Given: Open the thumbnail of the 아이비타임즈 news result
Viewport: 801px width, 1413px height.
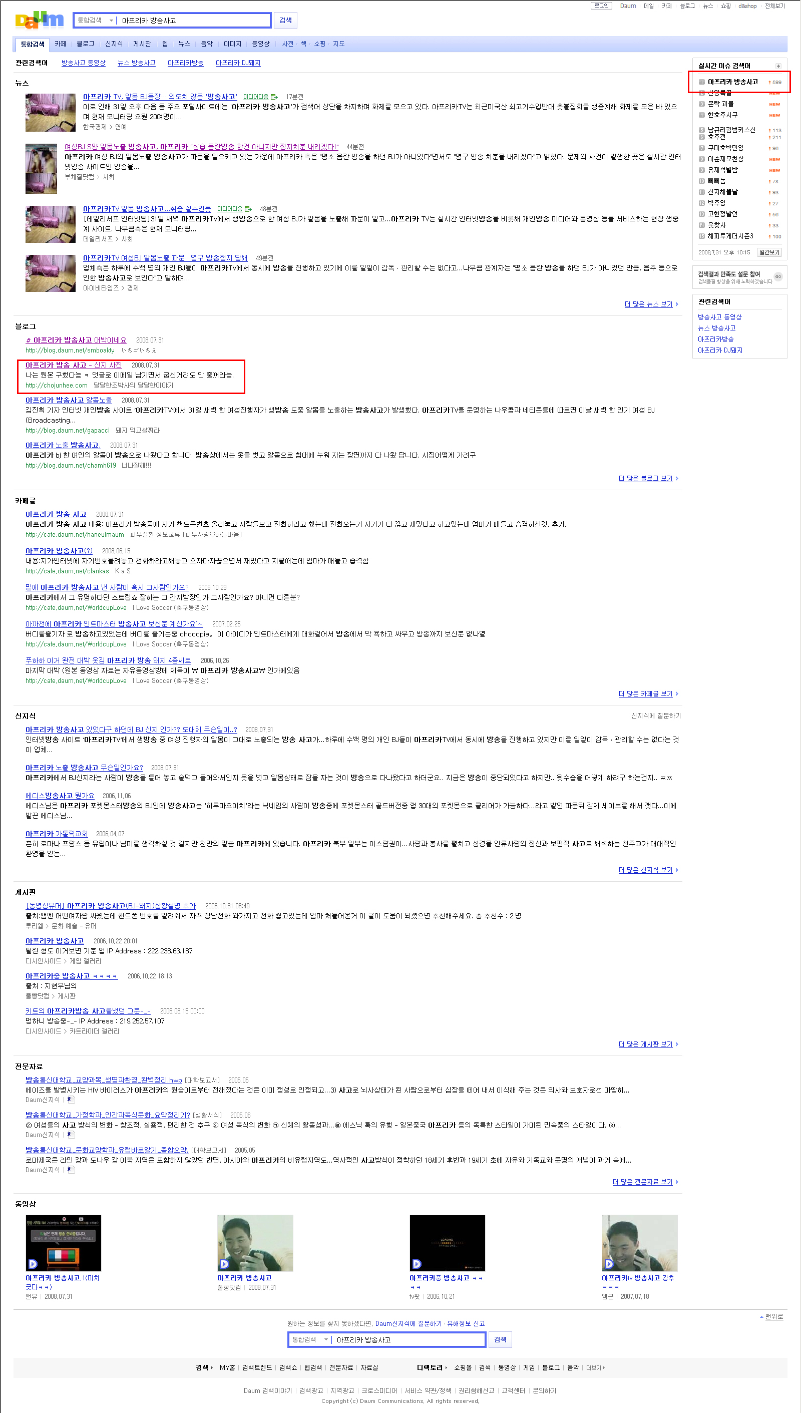Looking at the screenshot, I should (50, 273).
